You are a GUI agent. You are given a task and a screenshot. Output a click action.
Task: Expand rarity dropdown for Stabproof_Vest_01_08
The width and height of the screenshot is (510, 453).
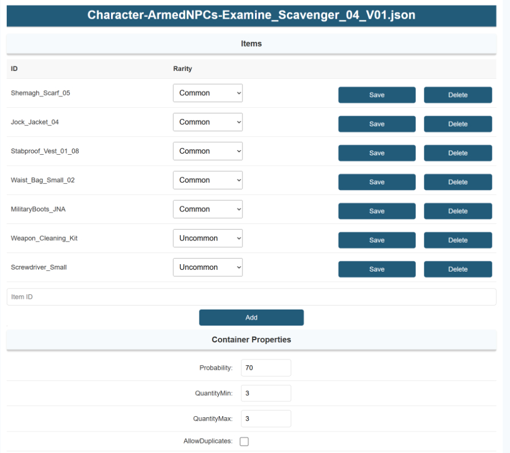pos(207,151)
